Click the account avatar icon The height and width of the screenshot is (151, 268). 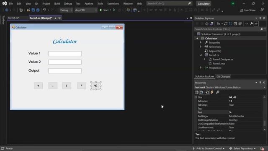233,4
